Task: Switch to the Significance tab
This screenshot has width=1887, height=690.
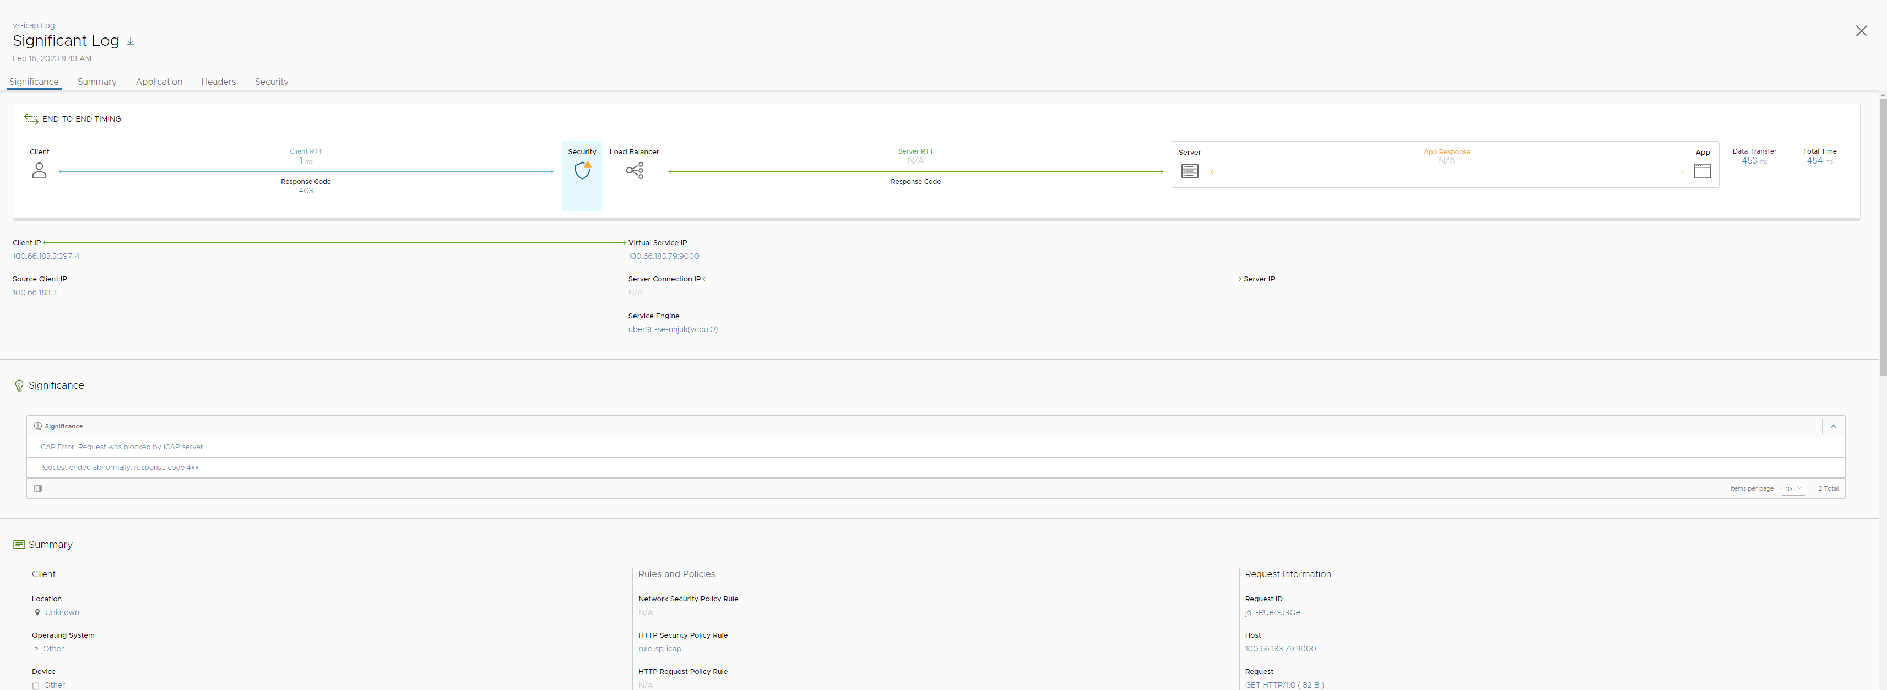Action: (x=34, y=82)
